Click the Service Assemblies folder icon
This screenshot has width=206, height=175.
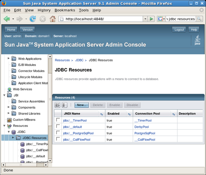(14, 101)
